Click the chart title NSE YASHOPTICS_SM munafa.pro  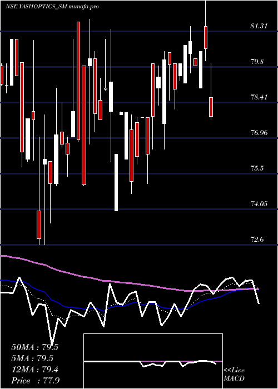point(52,7)
